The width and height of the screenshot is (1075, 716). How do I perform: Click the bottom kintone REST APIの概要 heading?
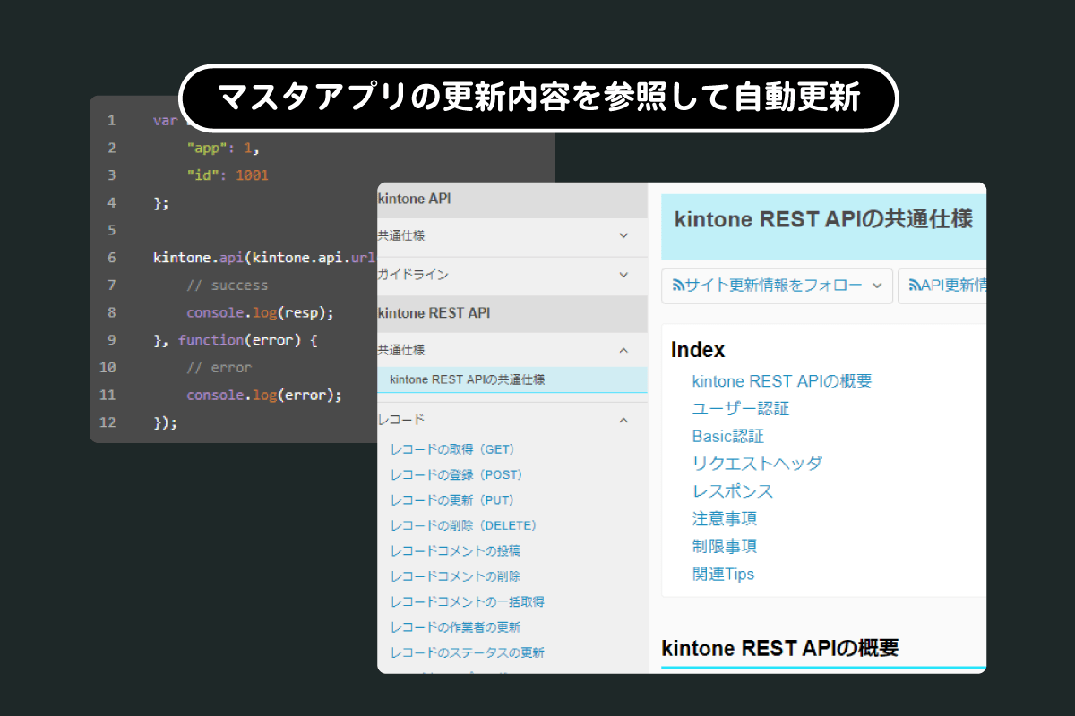[x=779, y=648]
